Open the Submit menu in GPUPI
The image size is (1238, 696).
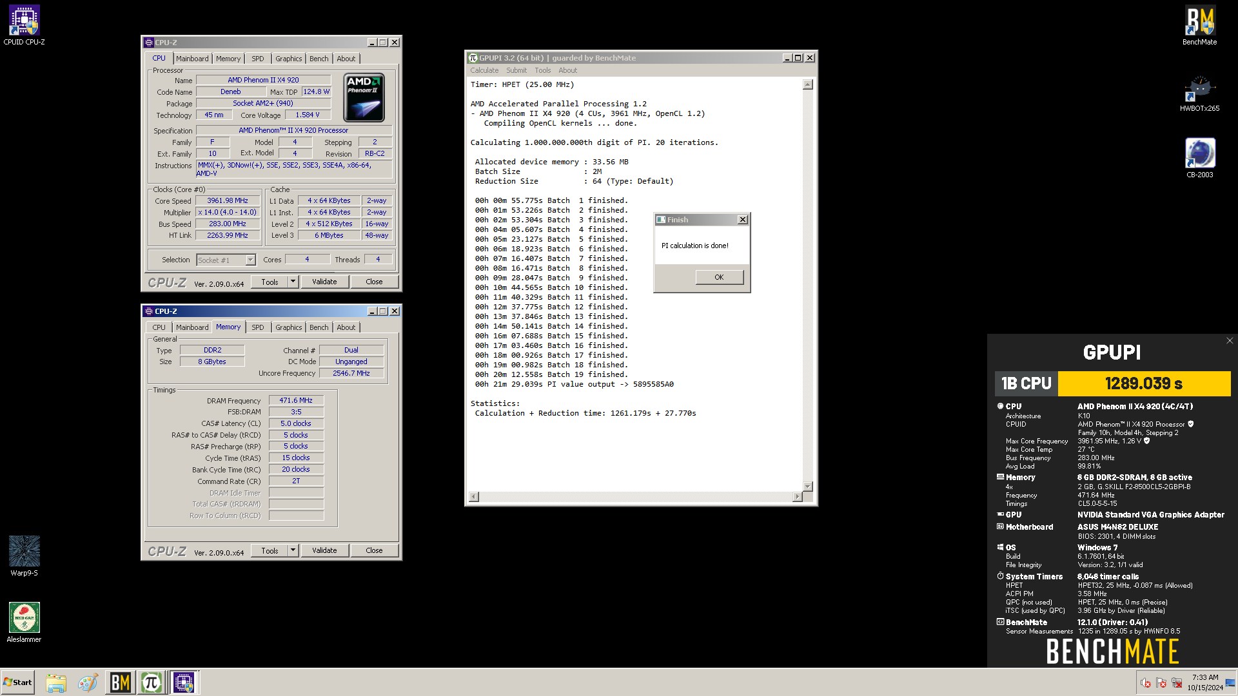(516, 70)
